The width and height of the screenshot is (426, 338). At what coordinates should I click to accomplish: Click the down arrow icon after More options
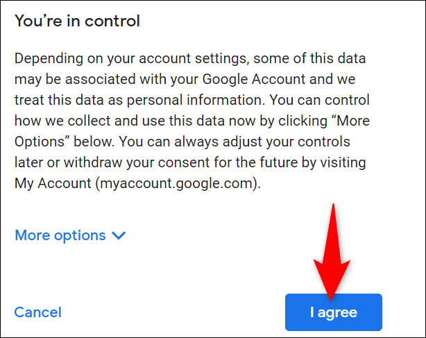119,235
